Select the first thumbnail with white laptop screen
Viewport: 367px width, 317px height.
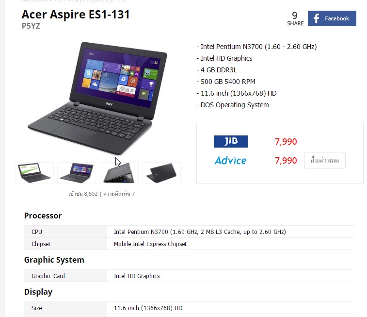pyautogui.click(x=34, y=173)
